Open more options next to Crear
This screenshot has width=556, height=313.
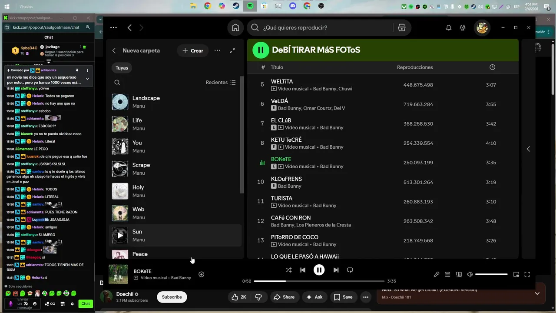(217, 50)
